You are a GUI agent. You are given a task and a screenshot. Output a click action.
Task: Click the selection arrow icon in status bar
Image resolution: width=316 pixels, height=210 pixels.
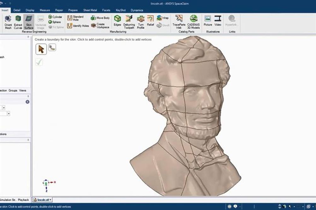coord(290,206)
